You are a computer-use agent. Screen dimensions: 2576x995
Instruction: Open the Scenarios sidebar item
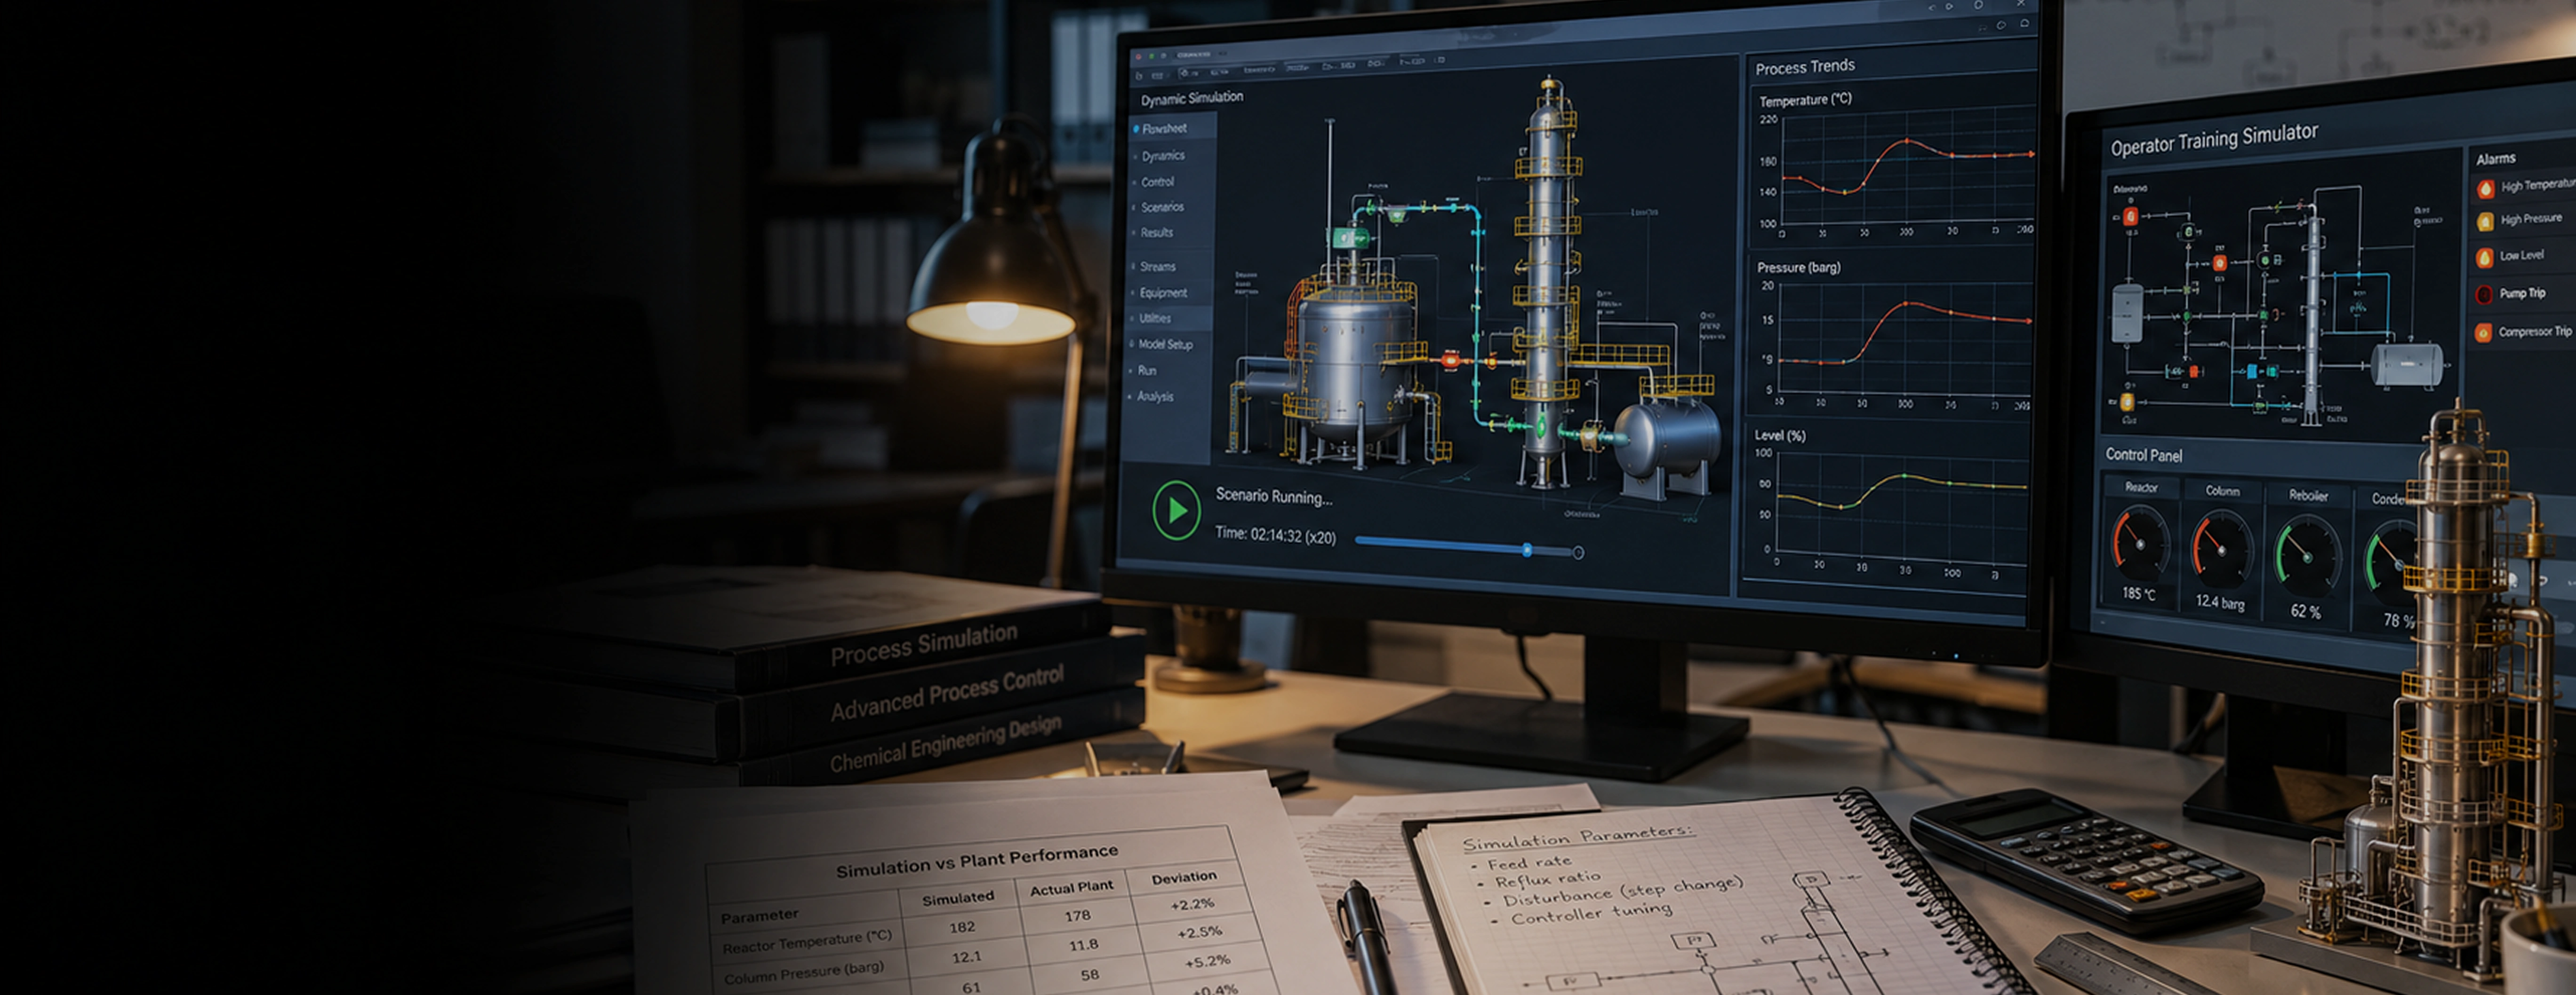[x=1162, y=207]
